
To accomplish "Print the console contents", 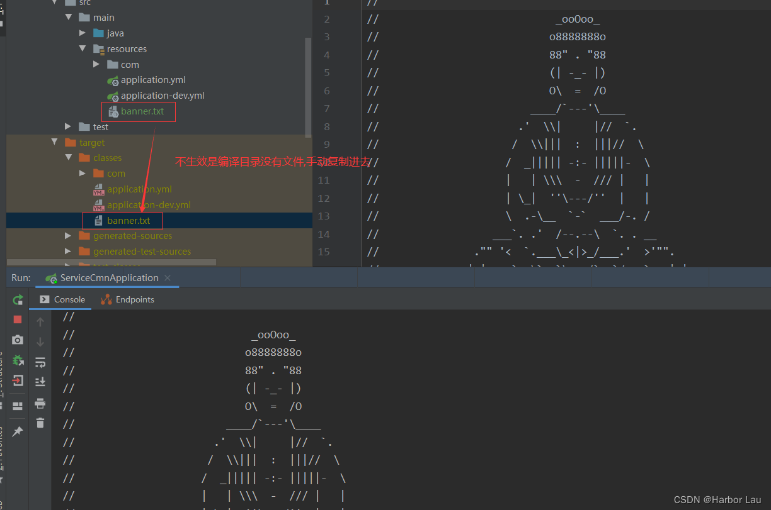I will click(40, 404).
